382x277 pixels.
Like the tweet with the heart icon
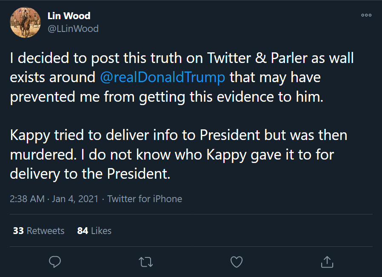tap(237, 262)
